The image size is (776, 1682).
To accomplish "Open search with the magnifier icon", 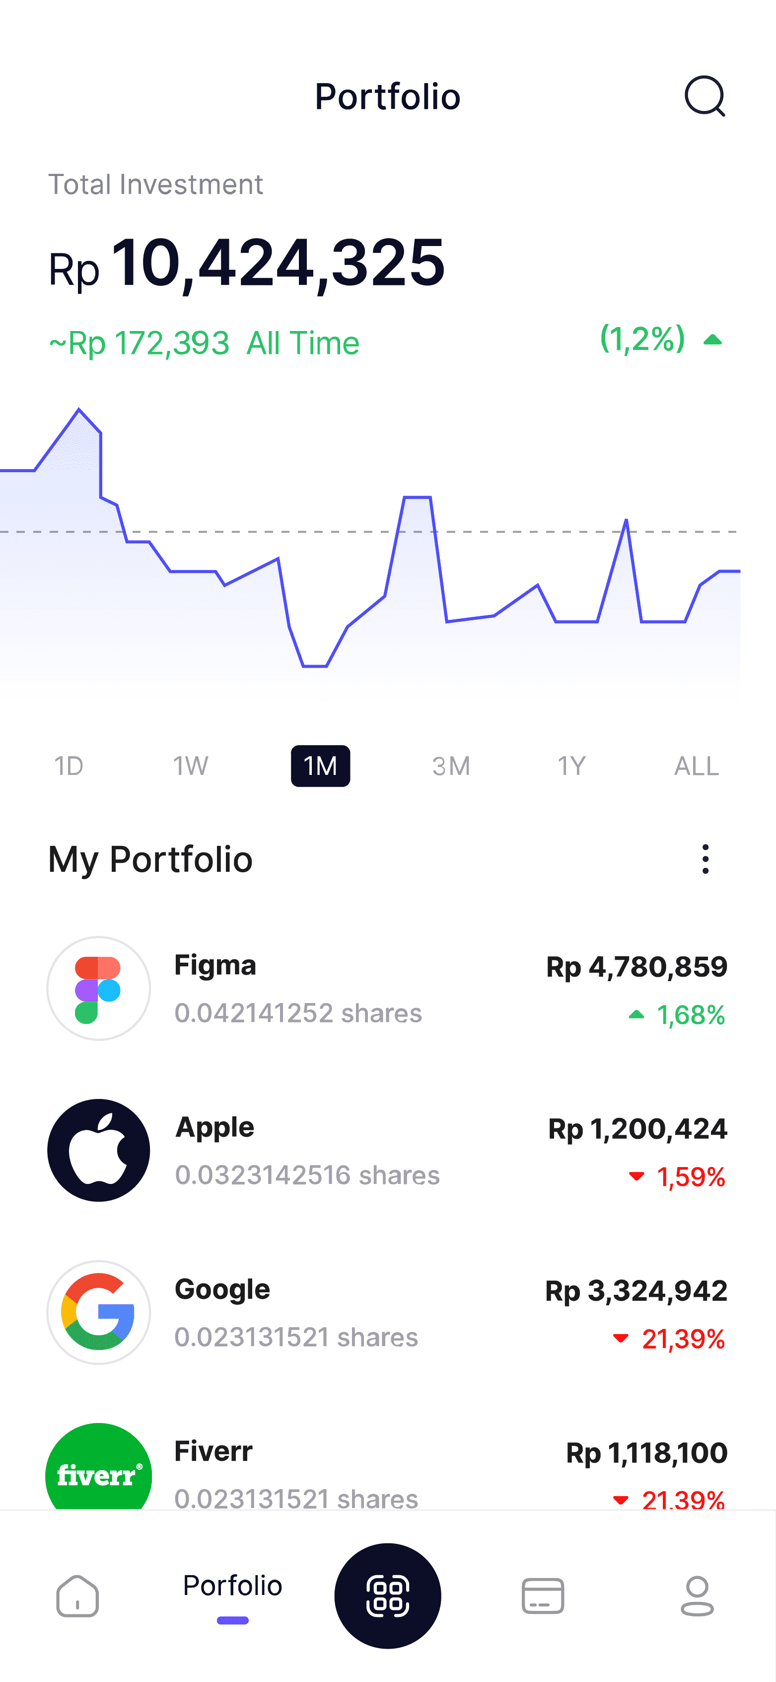I will (x=705, y=96).
